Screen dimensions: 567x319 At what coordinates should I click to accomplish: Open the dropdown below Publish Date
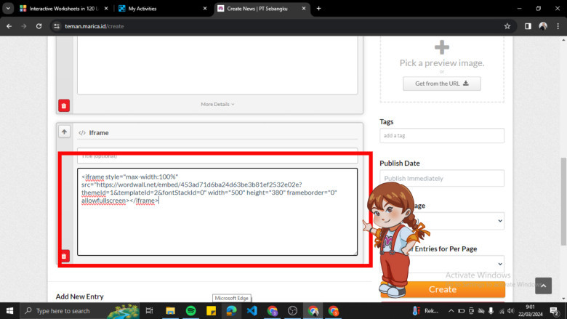click(442, 221)
